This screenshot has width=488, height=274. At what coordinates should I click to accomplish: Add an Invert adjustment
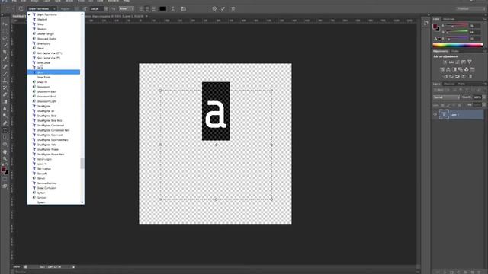pyautogui.click(x=445, y=76)
